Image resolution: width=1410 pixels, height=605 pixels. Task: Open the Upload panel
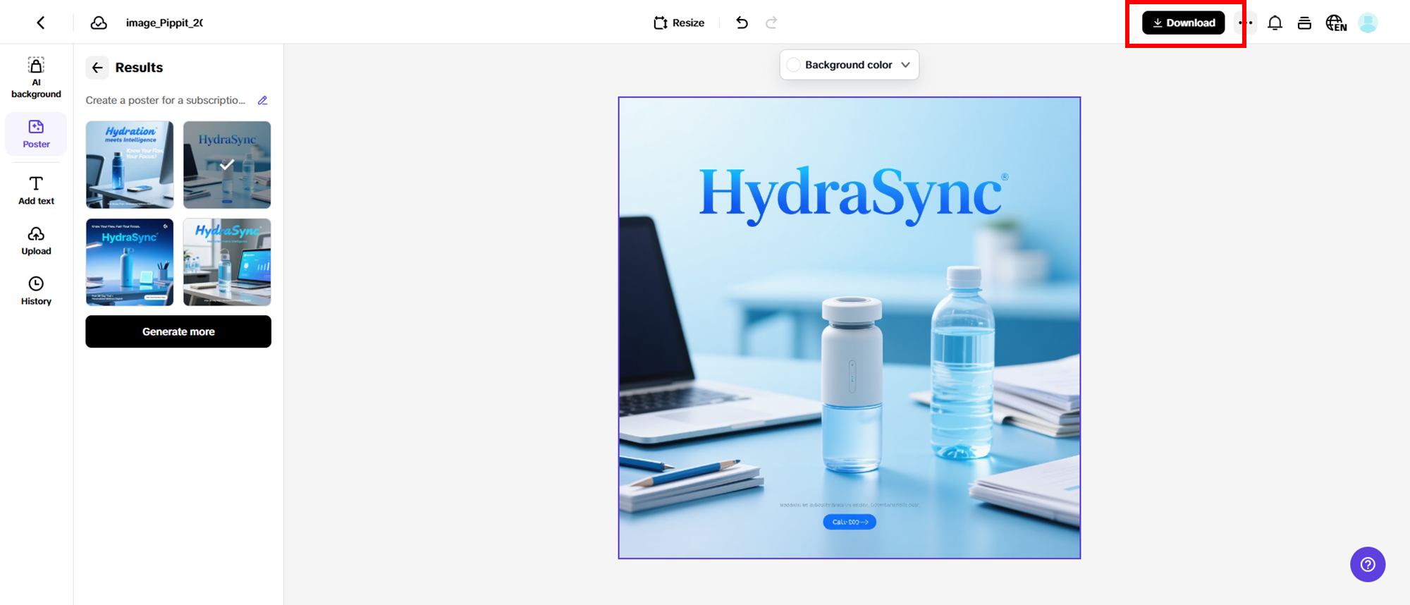(36, 240)
